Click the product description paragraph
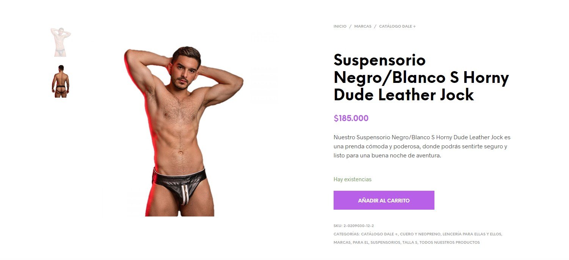 [422, 146]
